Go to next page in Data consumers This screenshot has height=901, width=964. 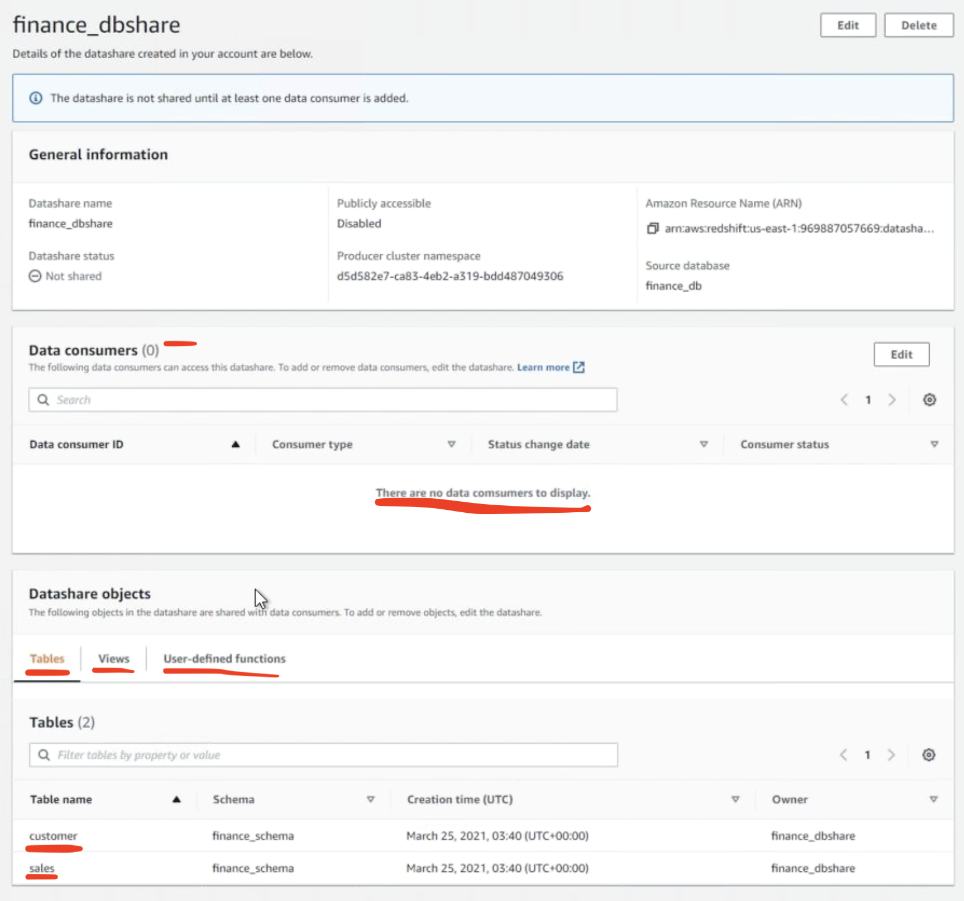892,400
